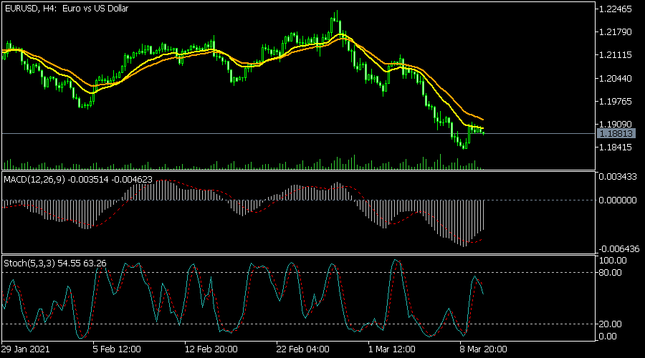The image size is (645, 358).
Task: Click the 29 Jan 2021 date label
Action: tap(27, 349)
